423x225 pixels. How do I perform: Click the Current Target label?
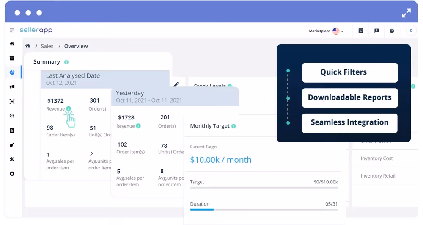tap(204, 147)
